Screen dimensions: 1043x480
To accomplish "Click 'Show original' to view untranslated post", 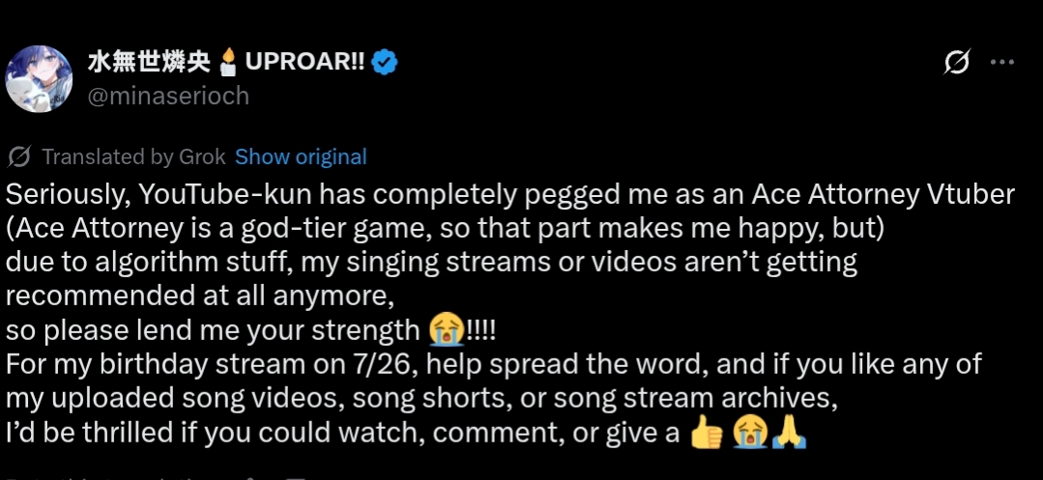I will coord(301,156).
